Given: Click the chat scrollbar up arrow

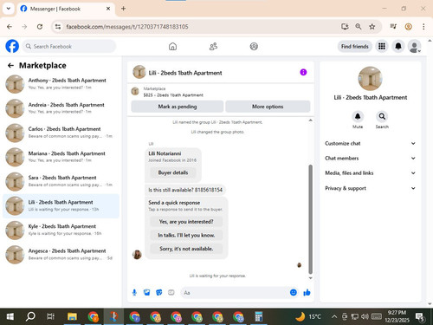Looking at the screenshot, I should click(310, 120).
